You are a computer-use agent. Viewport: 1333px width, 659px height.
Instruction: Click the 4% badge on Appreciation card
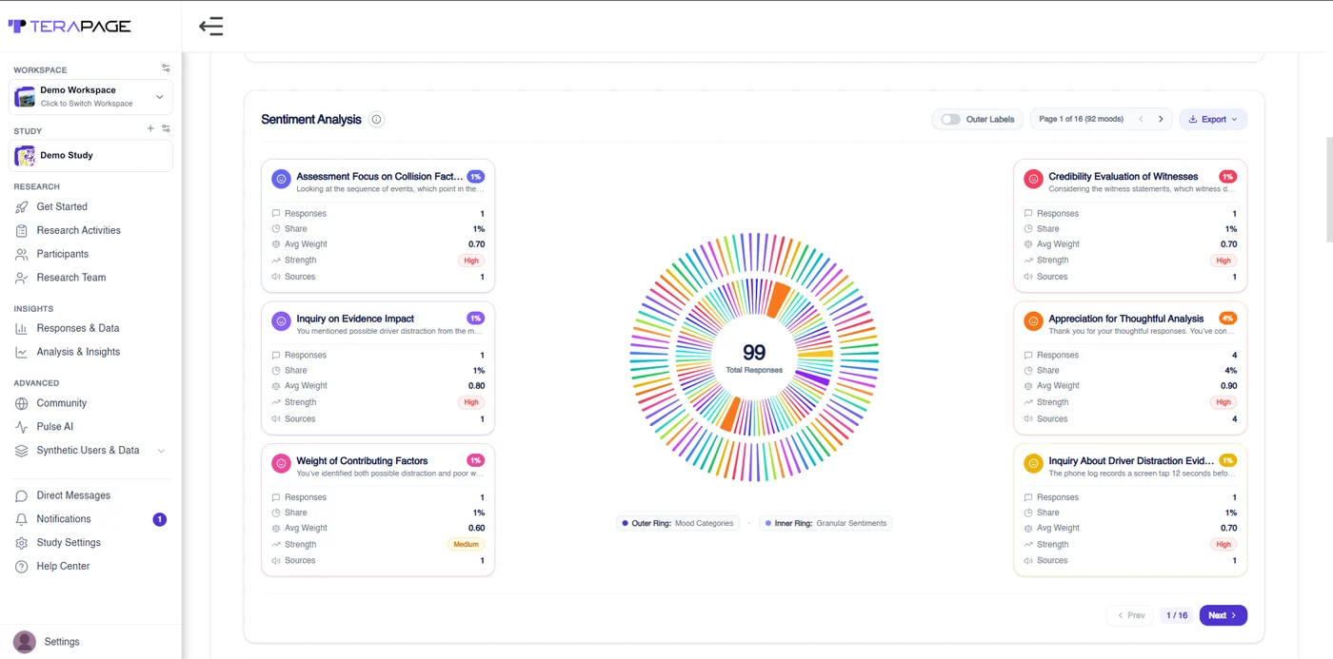(1227, 319)
